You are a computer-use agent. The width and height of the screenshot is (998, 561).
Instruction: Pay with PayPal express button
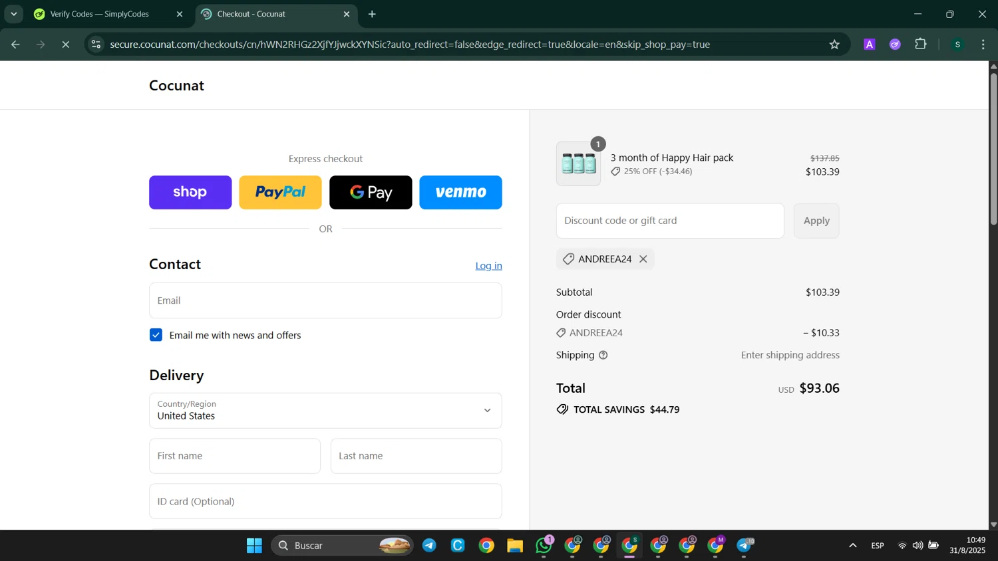tap(280, 192)
